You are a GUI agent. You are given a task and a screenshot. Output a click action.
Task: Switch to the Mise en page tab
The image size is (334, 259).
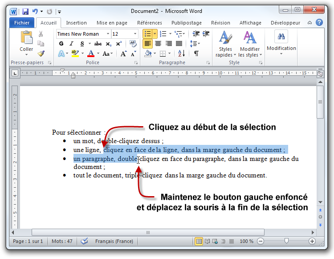[112, 23]
